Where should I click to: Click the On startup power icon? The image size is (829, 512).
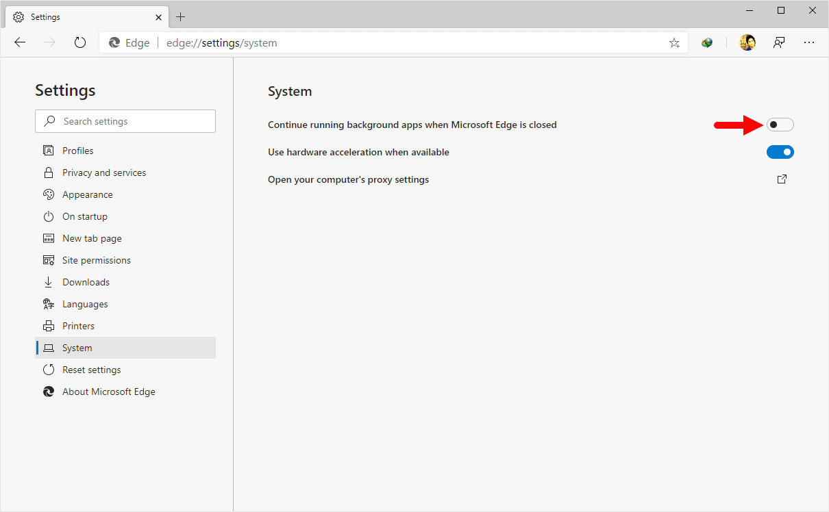pos(48,216)
